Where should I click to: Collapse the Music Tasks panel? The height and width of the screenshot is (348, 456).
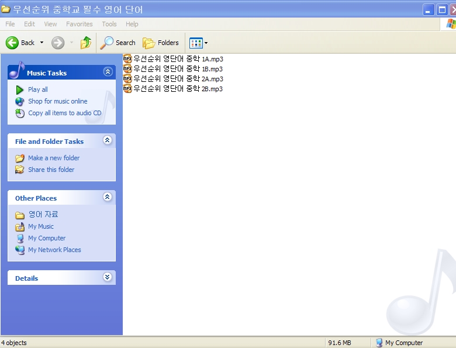click(108, 71)
